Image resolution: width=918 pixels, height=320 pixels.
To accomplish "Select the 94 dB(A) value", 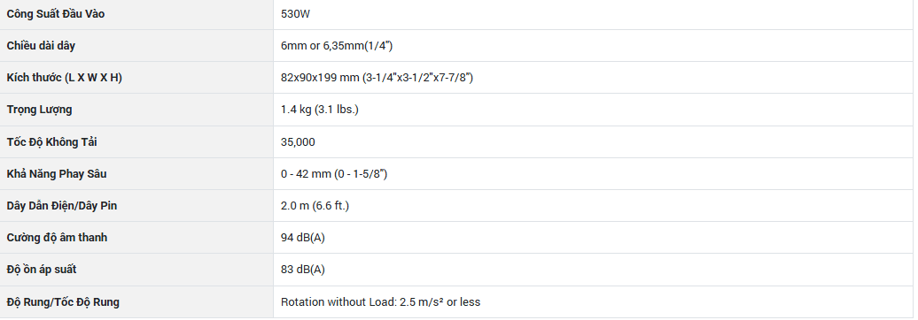I will (303, 238).
